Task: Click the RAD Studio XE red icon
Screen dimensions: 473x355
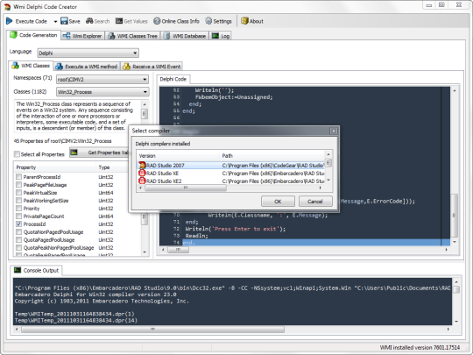Action: point(142,173)
